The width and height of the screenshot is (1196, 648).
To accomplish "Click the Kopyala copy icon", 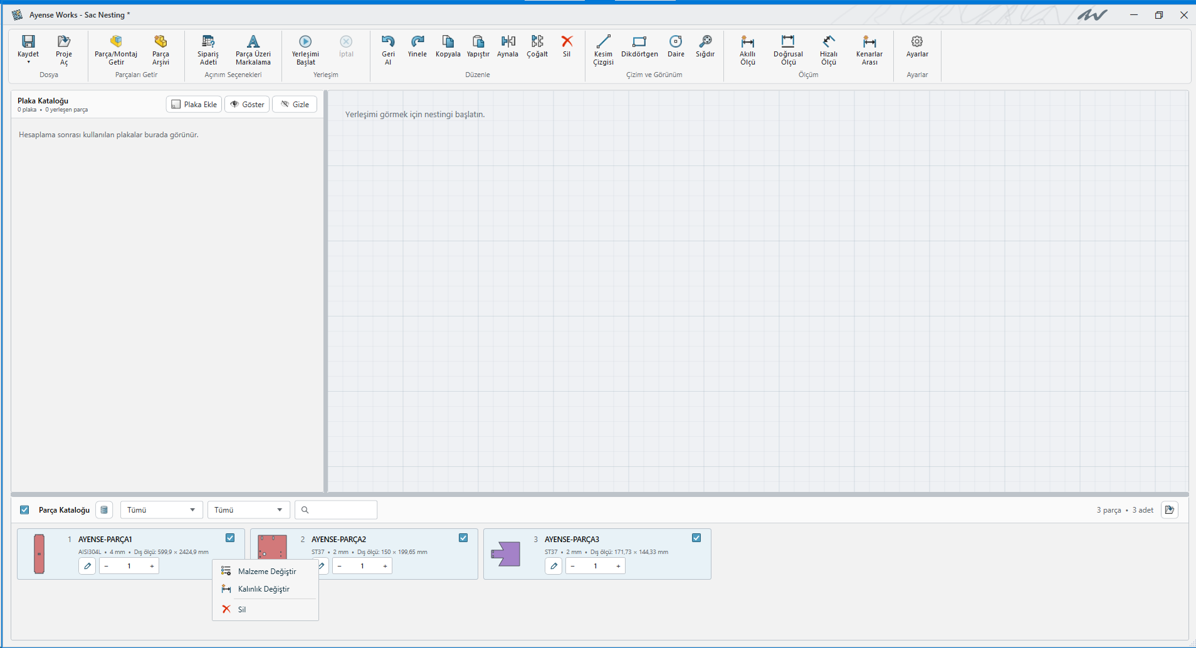I will pos(448,41).
